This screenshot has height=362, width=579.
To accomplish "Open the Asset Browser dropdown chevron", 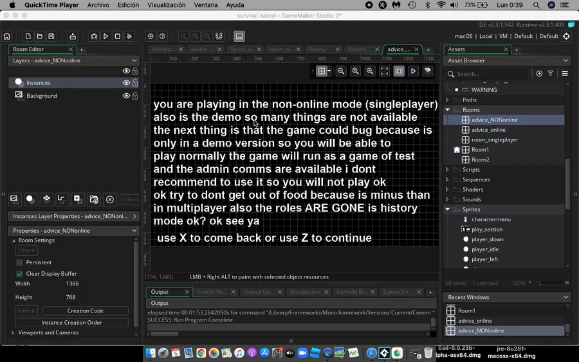I will click(565, 60).
